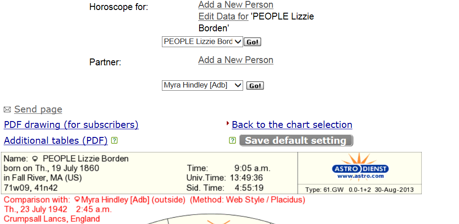Click the chart Type 61.GW info line
Image resolution: width=459 pixels, height=224 pixels.
tap(360, 190)
